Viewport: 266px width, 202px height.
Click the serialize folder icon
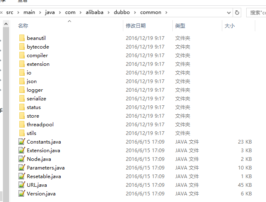pos(22,98)
